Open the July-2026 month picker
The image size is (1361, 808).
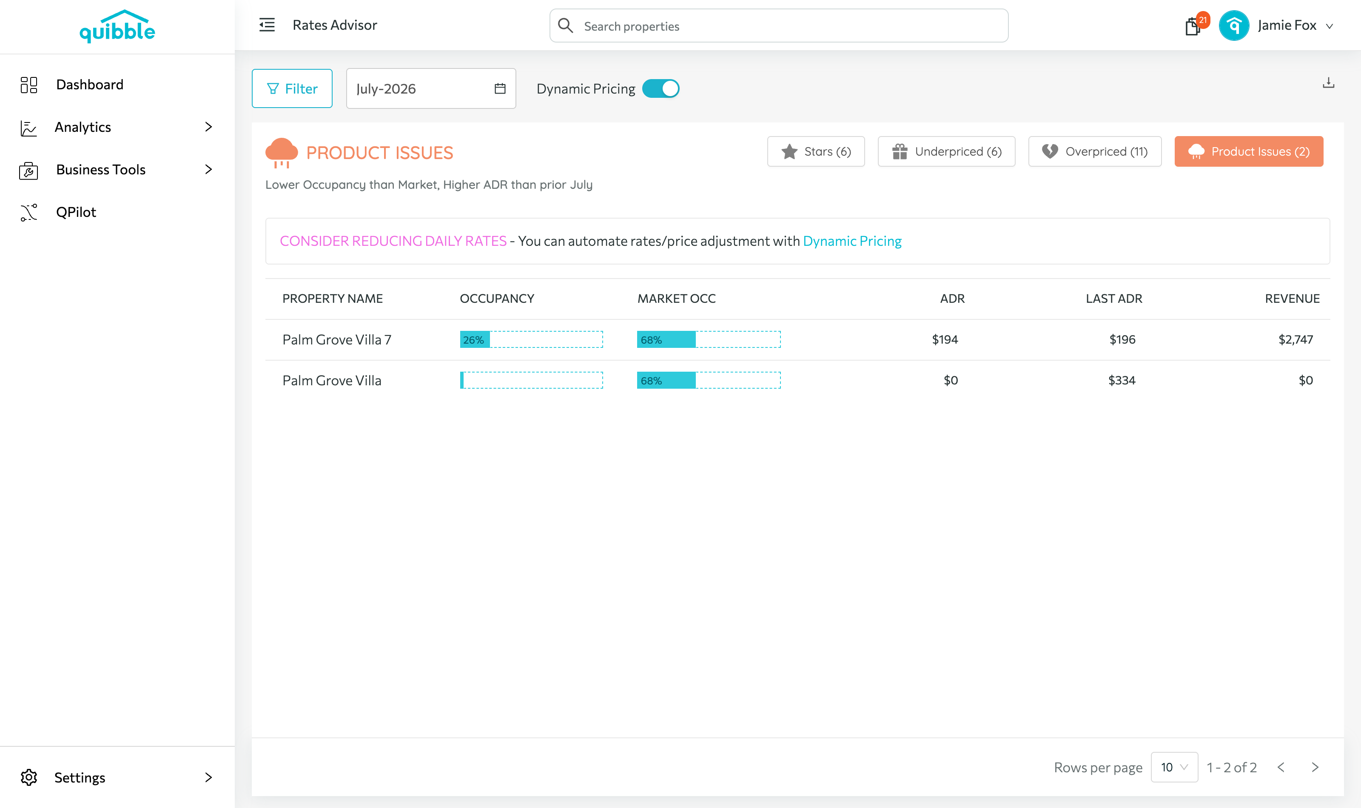click(430, 88)
